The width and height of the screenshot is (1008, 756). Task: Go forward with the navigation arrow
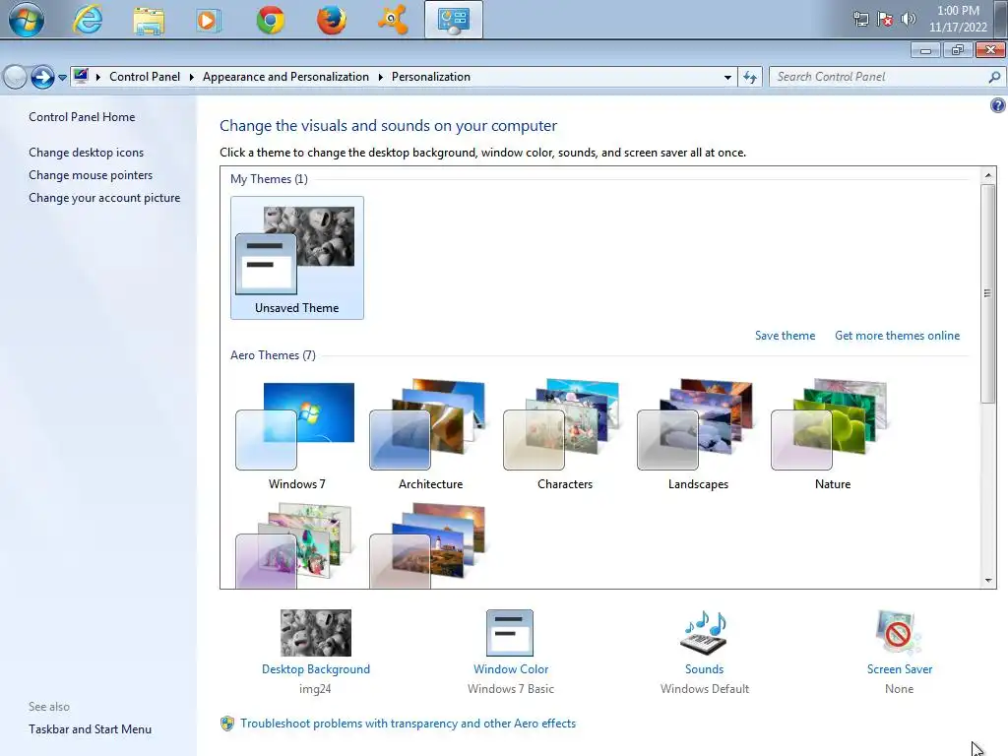[x=42, y=77]
